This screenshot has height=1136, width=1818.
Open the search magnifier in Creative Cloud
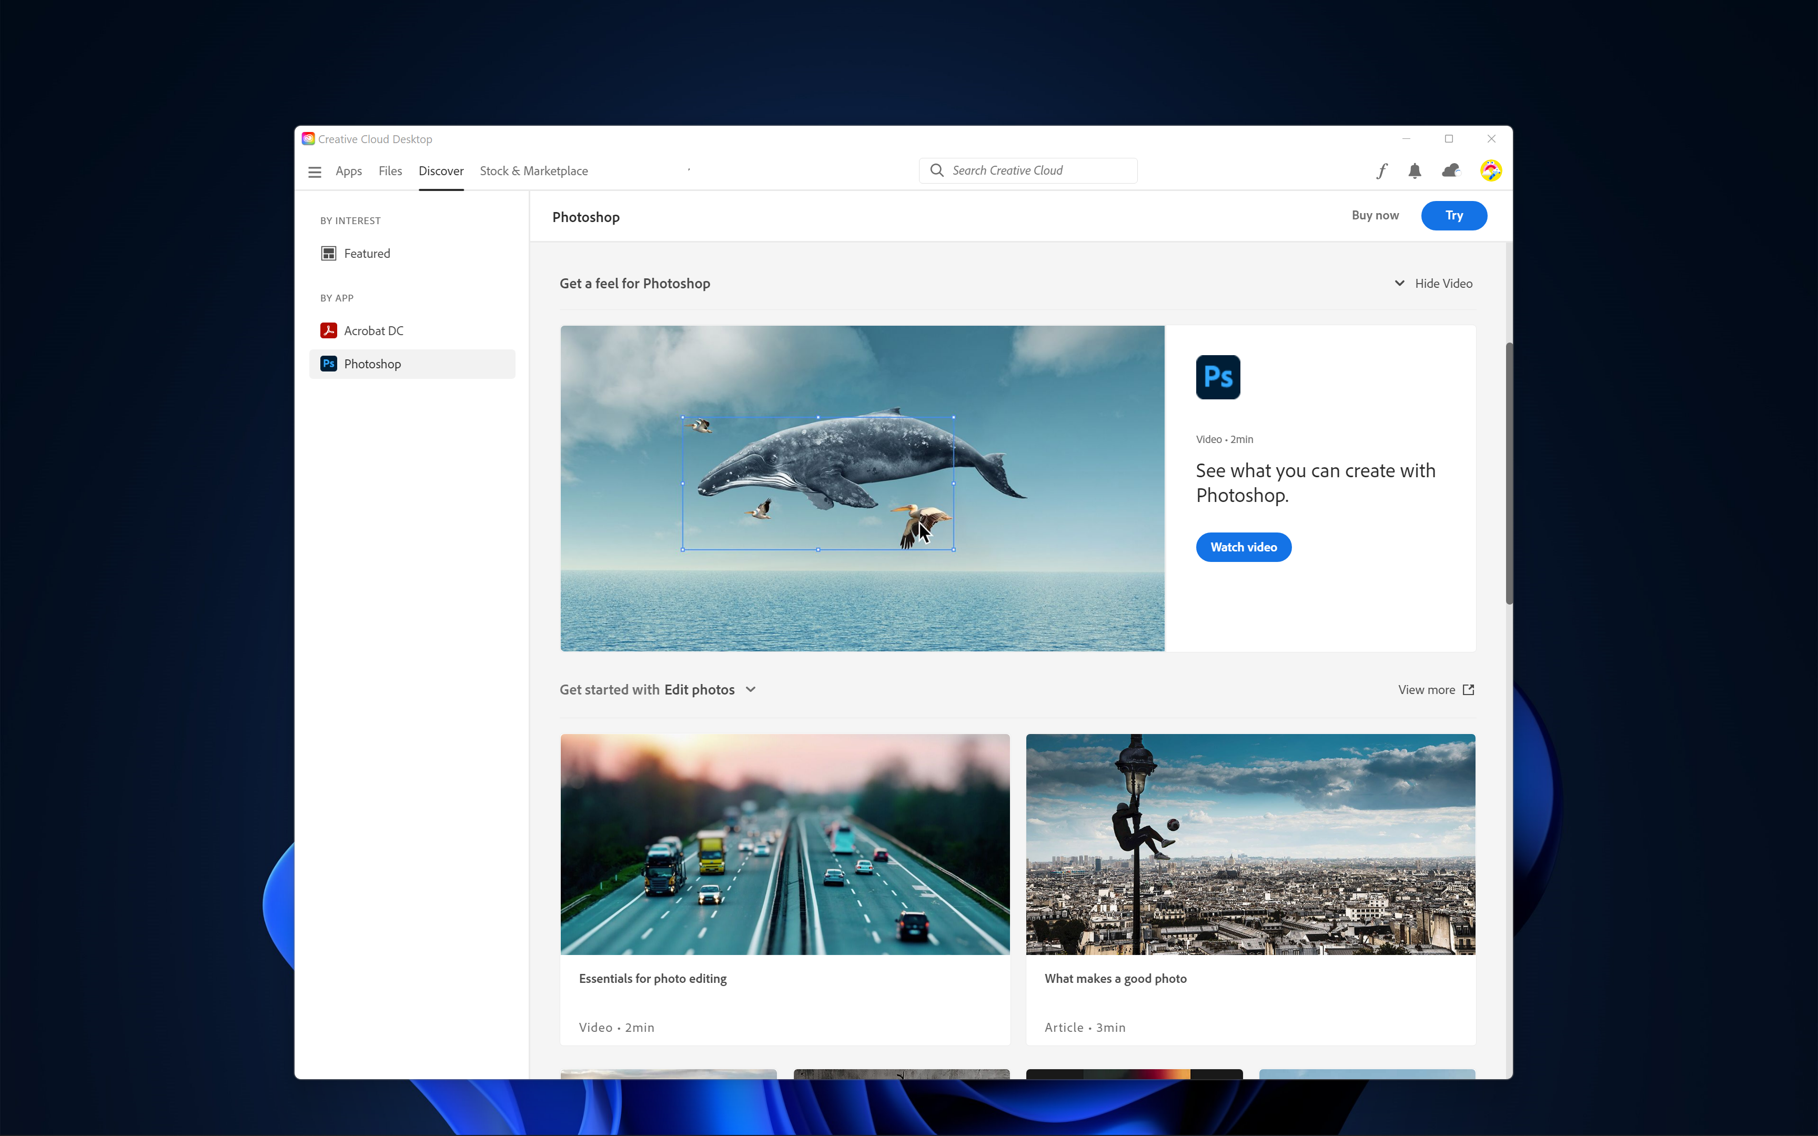click(936, 170)
